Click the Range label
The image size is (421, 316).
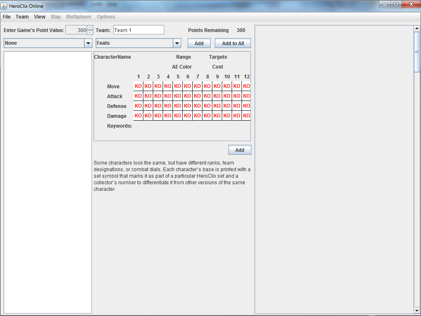click(x=183, y=57)
